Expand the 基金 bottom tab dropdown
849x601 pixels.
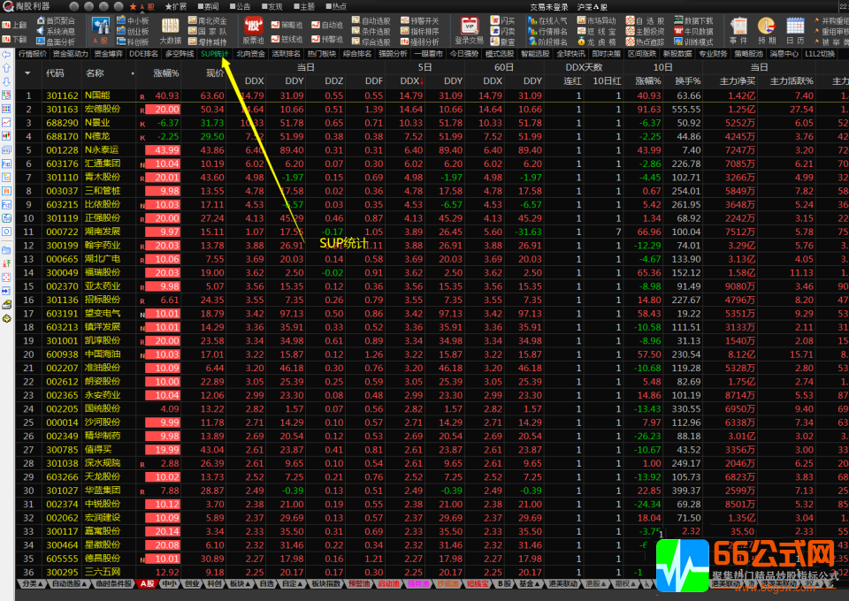[x=528, y=584]
